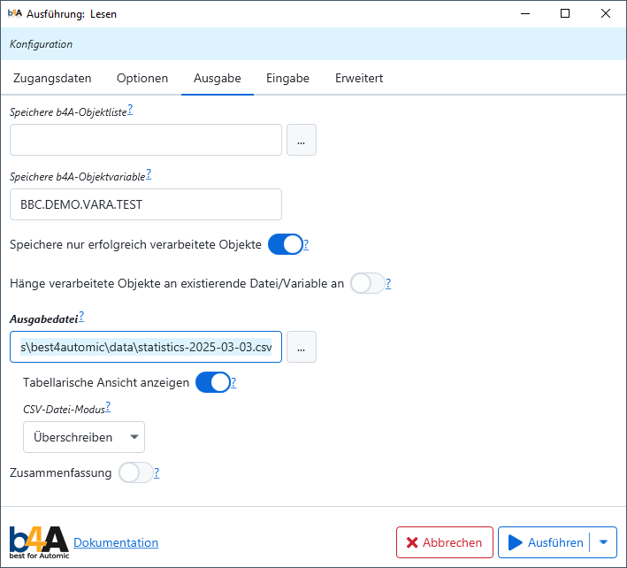Click help icon beside Zusammenfassung toggle

point(157,472)
